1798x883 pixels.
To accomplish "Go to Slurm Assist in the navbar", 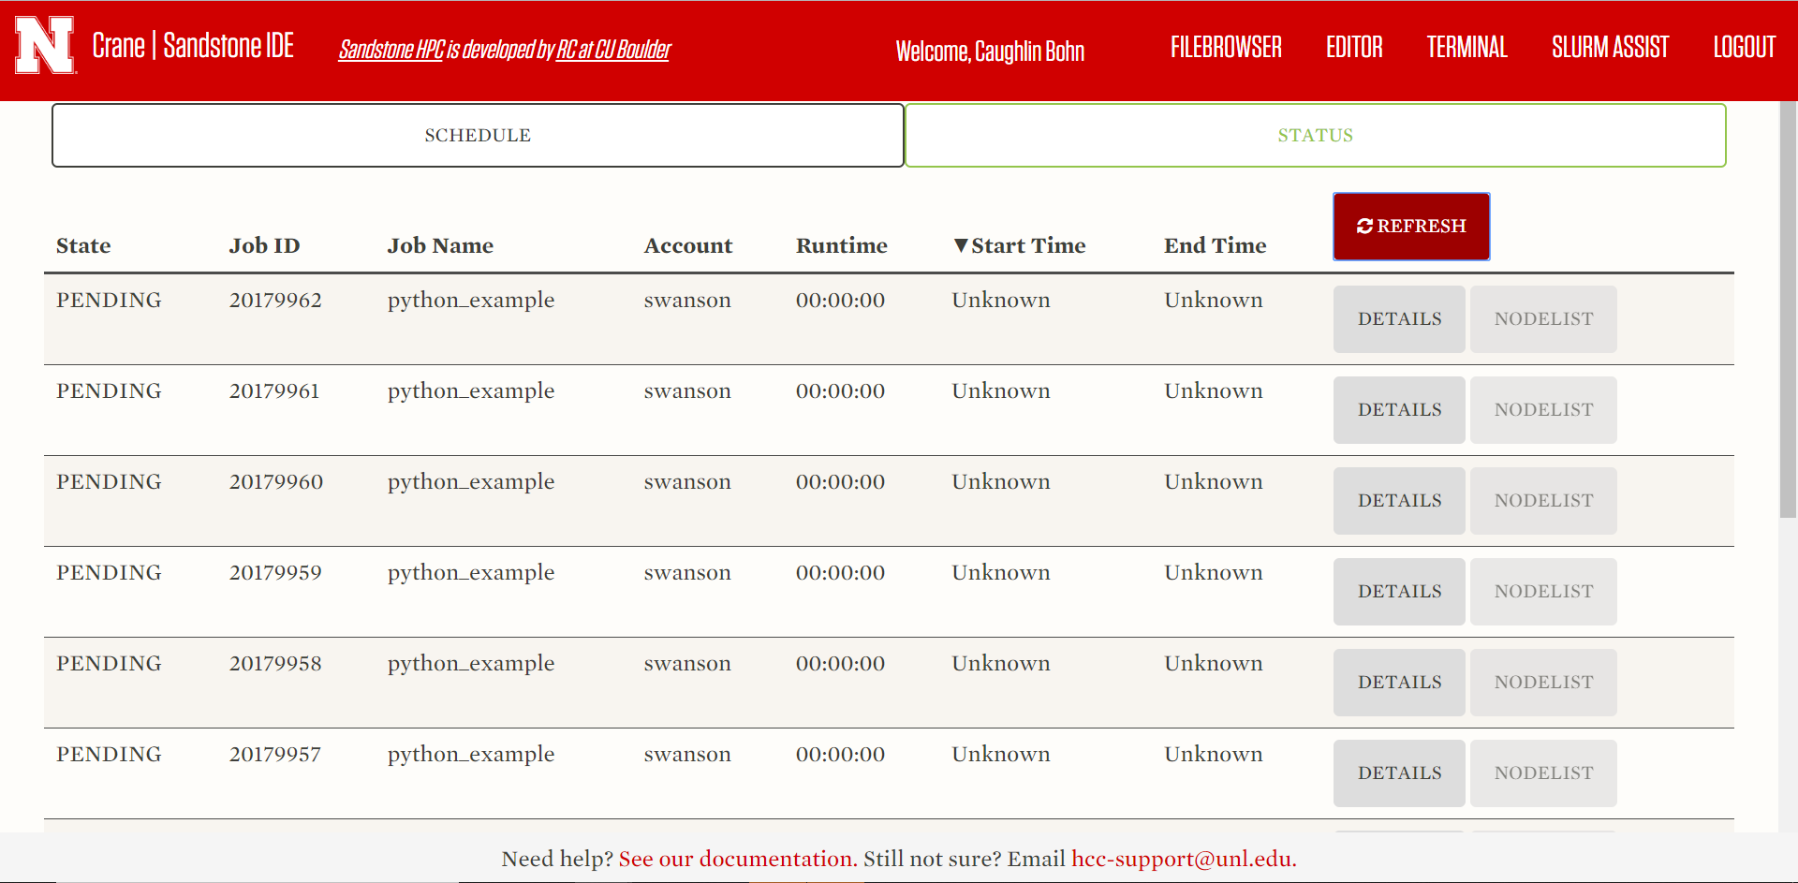I will [x=1609, y=48].
